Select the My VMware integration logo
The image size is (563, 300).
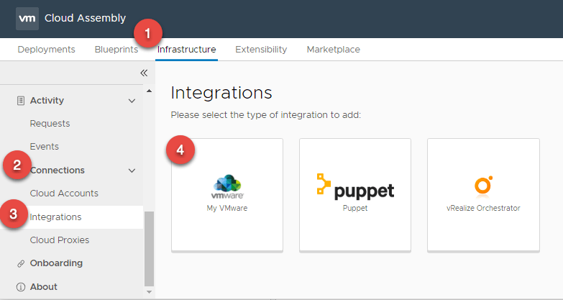coord(226,187)
